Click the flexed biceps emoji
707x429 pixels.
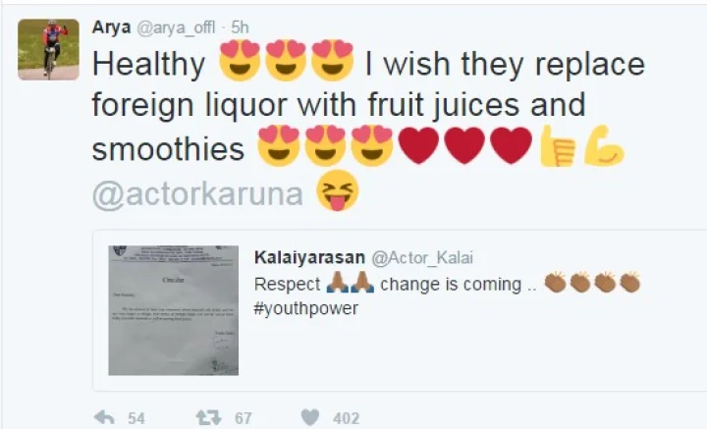pos(604,146)
